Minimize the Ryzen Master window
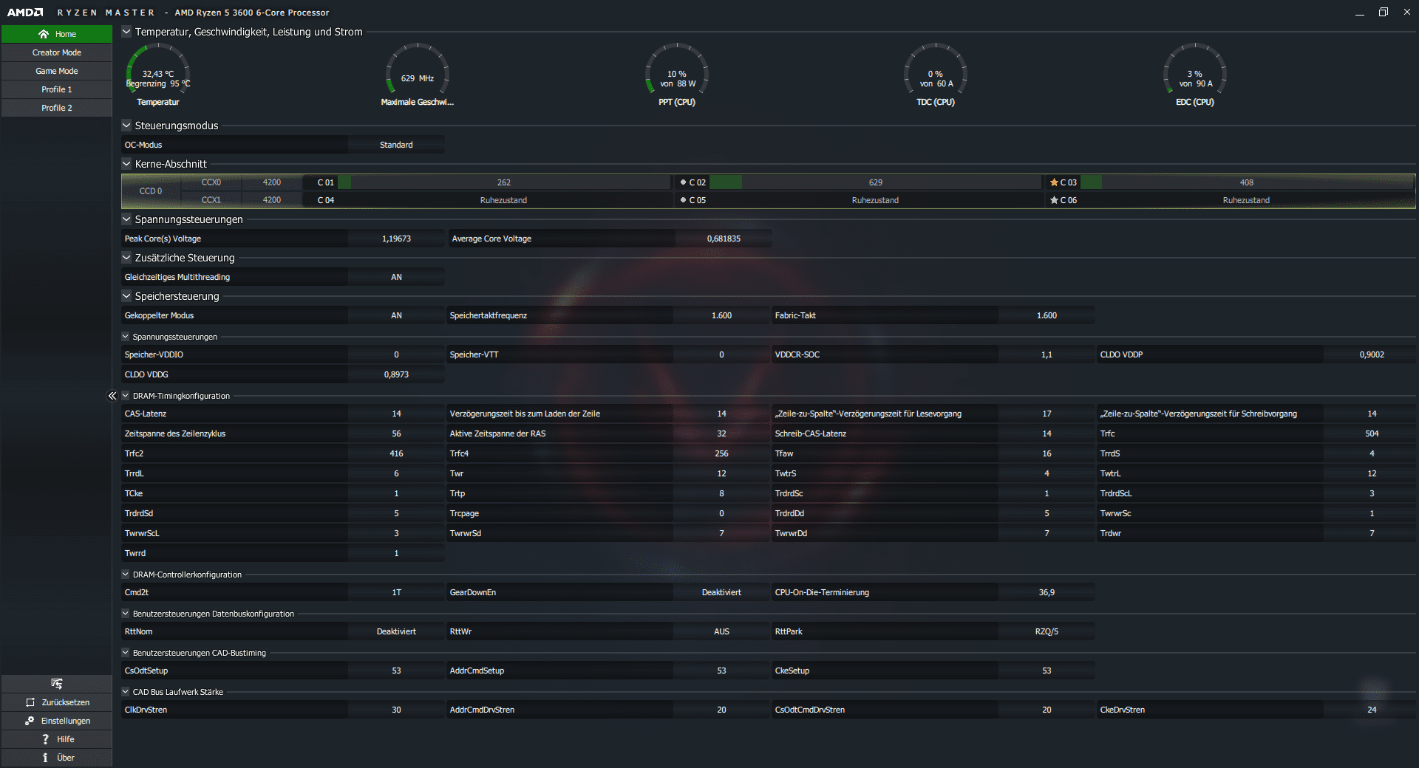The height and width of the screenshot is (768, 1419). (1359, 13)
